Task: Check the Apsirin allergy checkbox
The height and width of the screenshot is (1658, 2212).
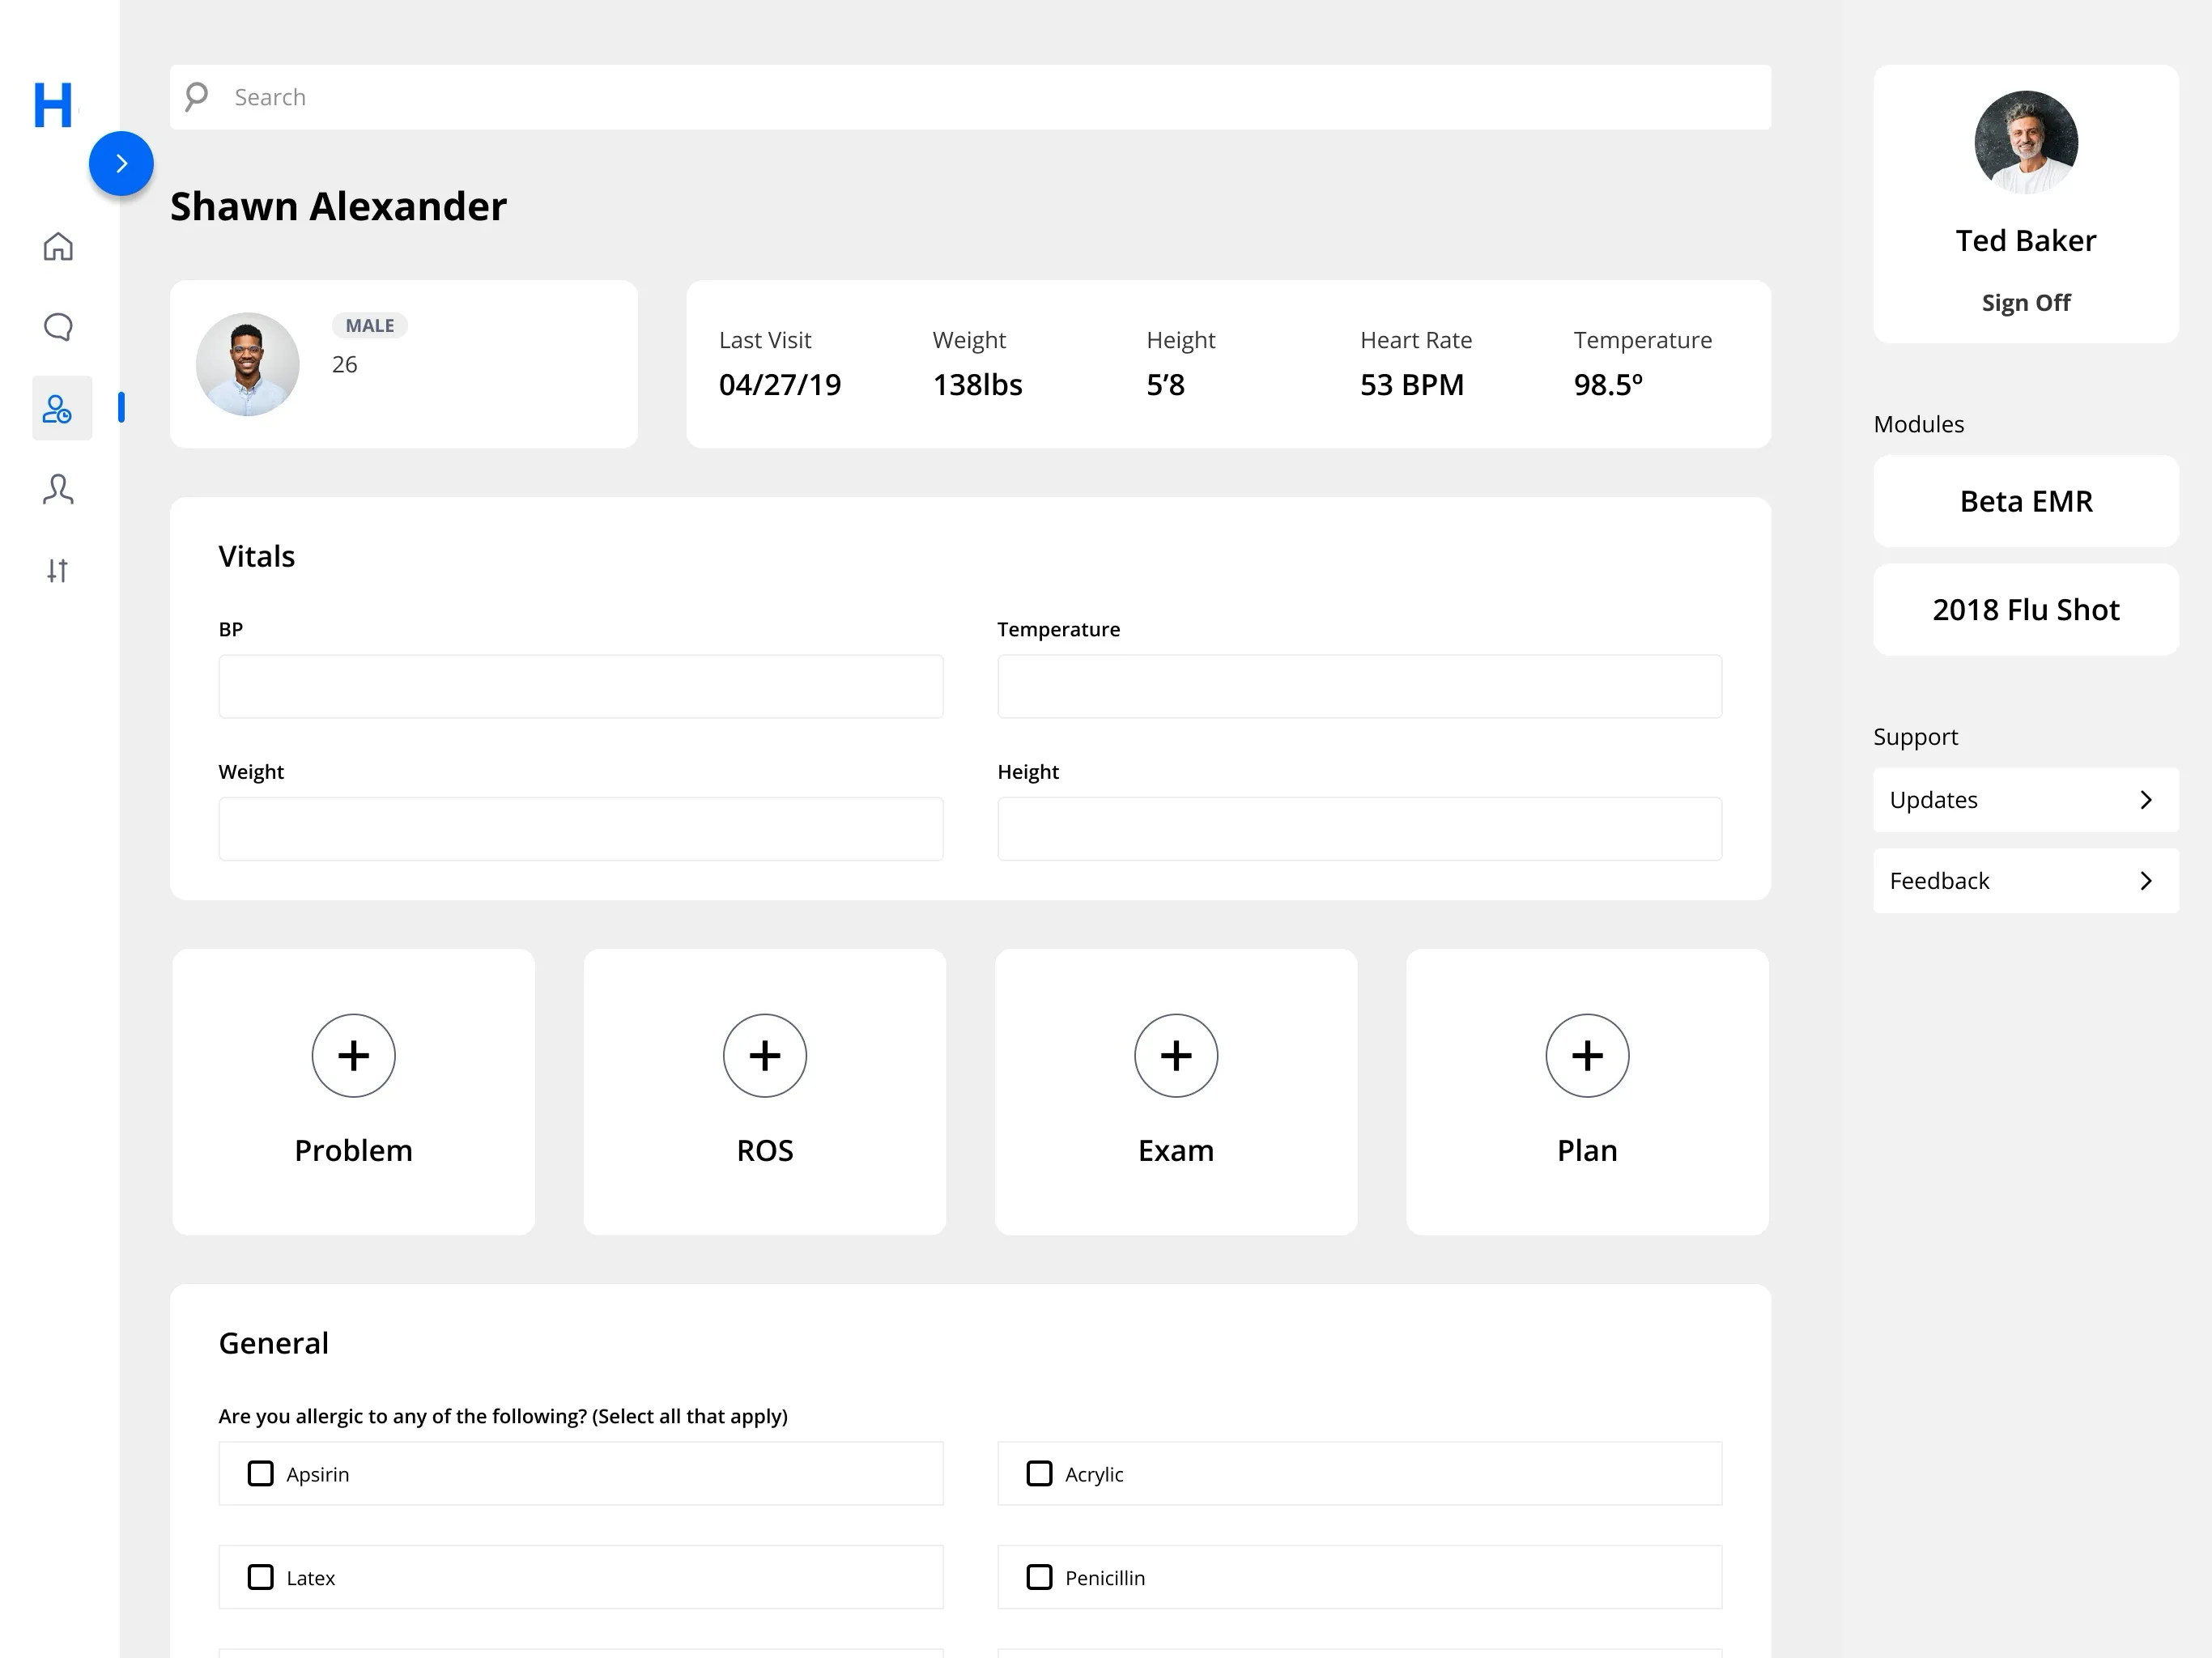Action: click(260, 1473)
